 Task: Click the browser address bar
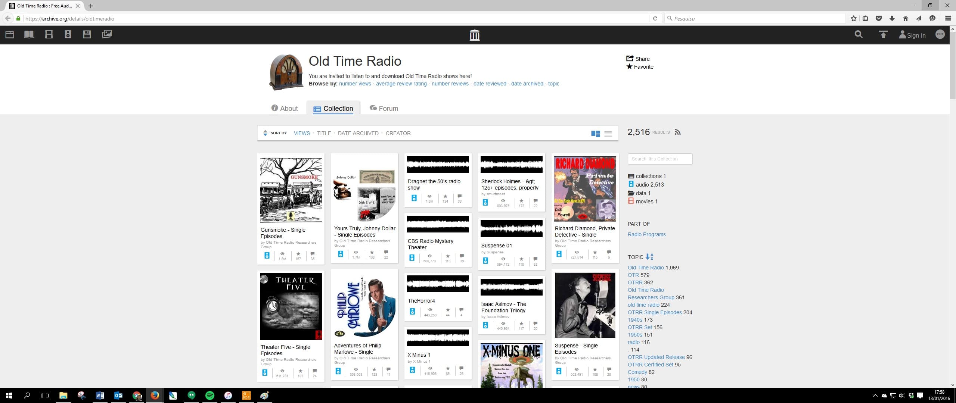point(336,18)
